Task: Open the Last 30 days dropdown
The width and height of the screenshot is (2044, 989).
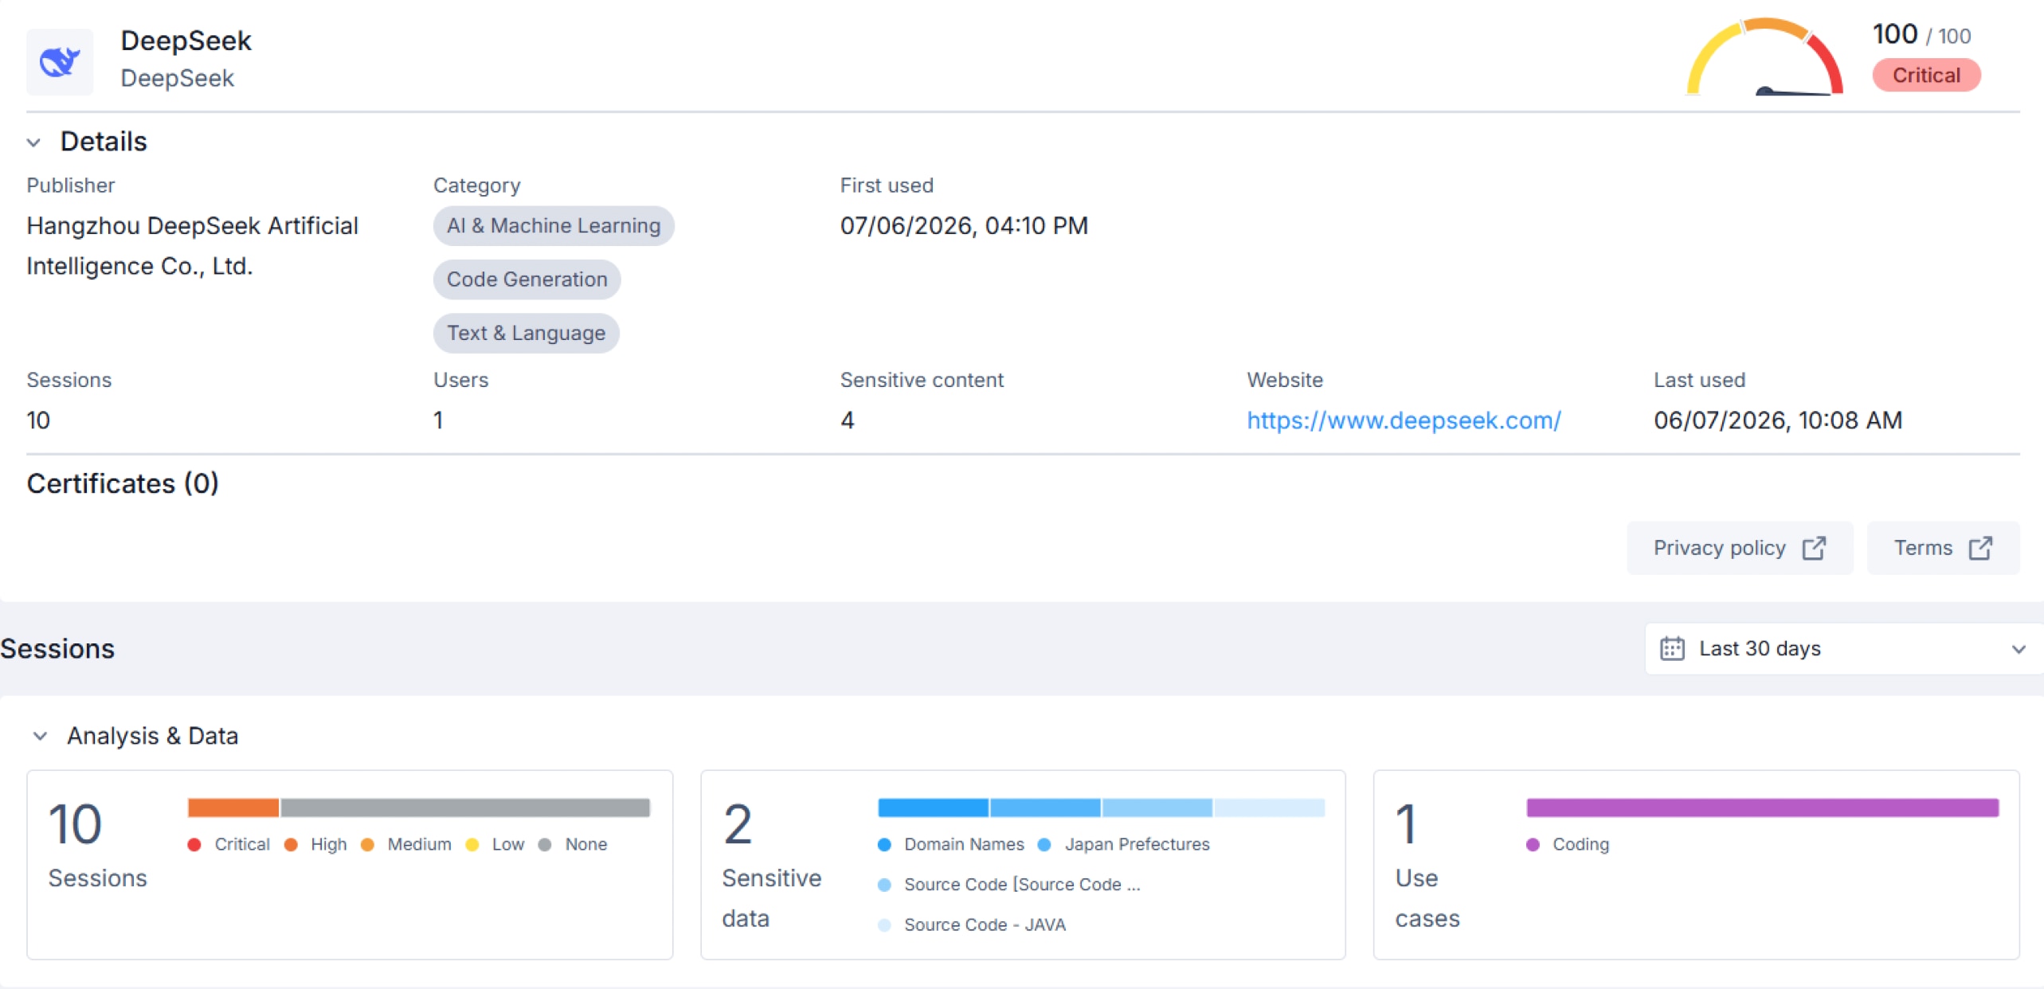Action: [x=1843, y=648]
